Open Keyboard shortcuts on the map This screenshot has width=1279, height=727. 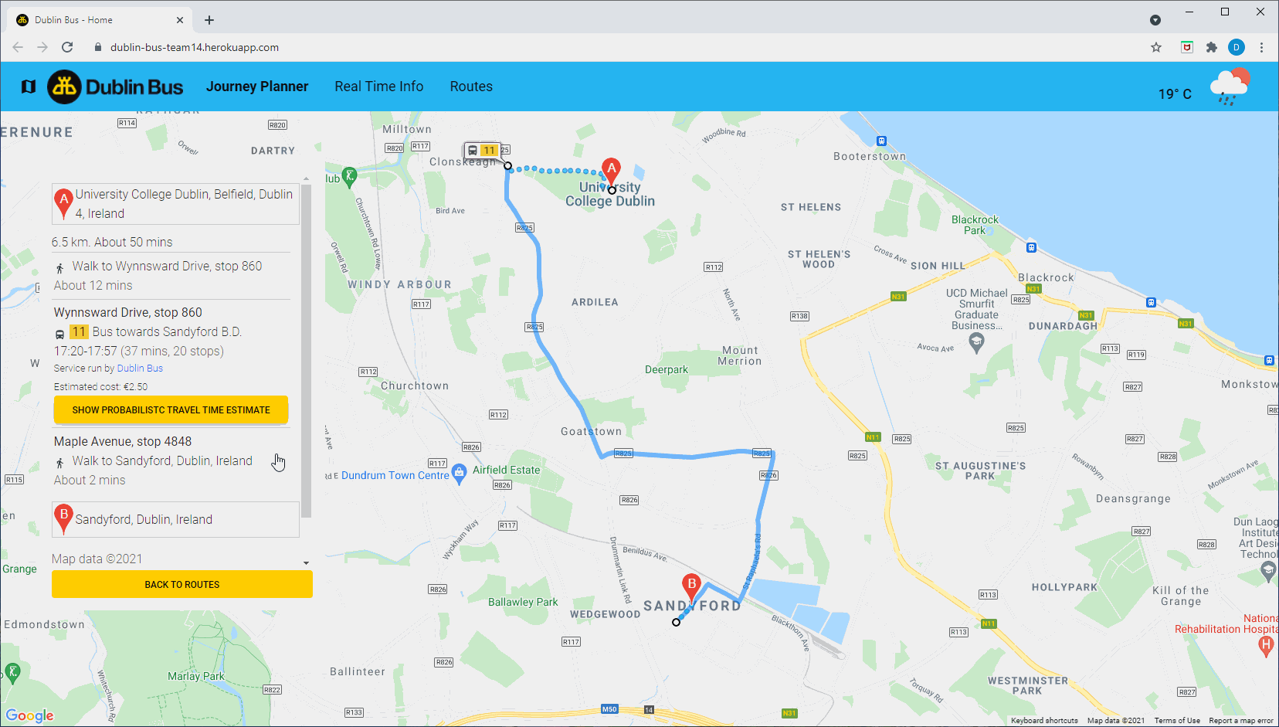[x=1044, y=721]
